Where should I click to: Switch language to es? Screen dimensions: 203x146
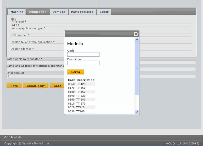pos(16,137)
